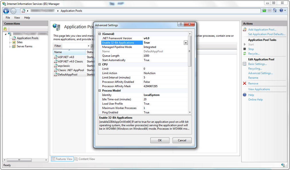Collapse the server root node in Connections

(6, 34)
